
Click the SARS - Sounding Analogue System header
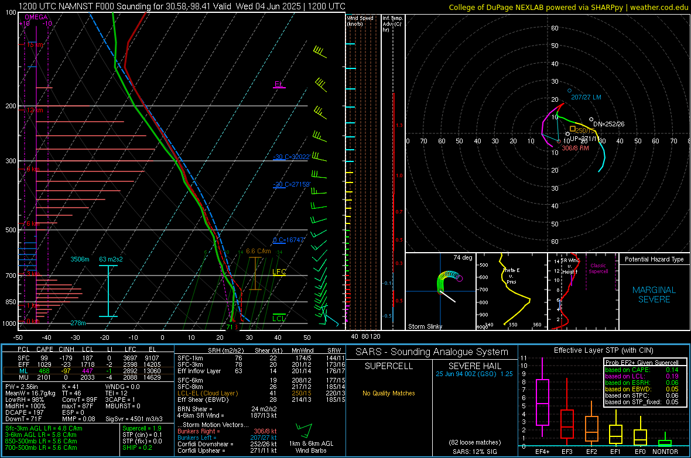pyautogui.click(x=432, y=352)
